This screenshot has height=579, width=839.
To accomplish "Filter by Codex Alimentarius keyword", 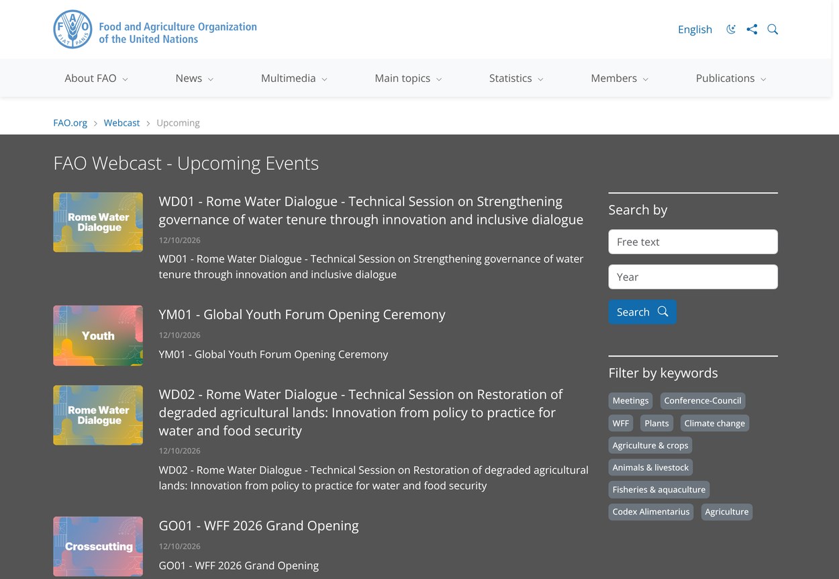I will [651, 512].
